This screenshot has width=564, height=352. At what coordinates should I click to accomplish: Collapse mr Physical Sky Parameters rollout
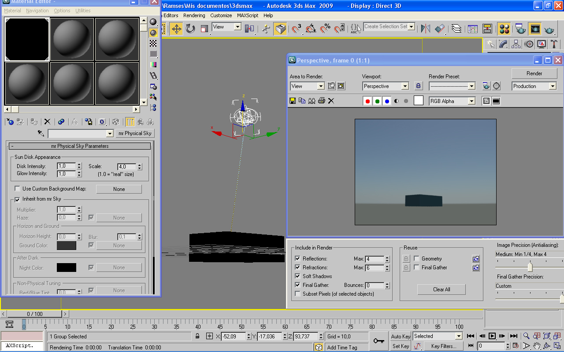[80, 146]
